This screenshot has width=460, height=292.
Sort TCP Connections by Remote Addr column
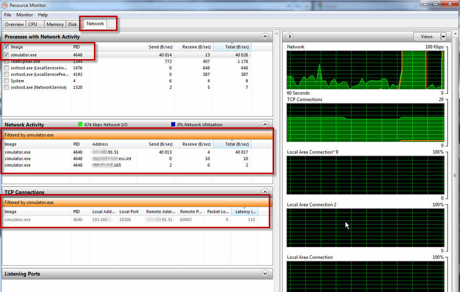point(161,212)
